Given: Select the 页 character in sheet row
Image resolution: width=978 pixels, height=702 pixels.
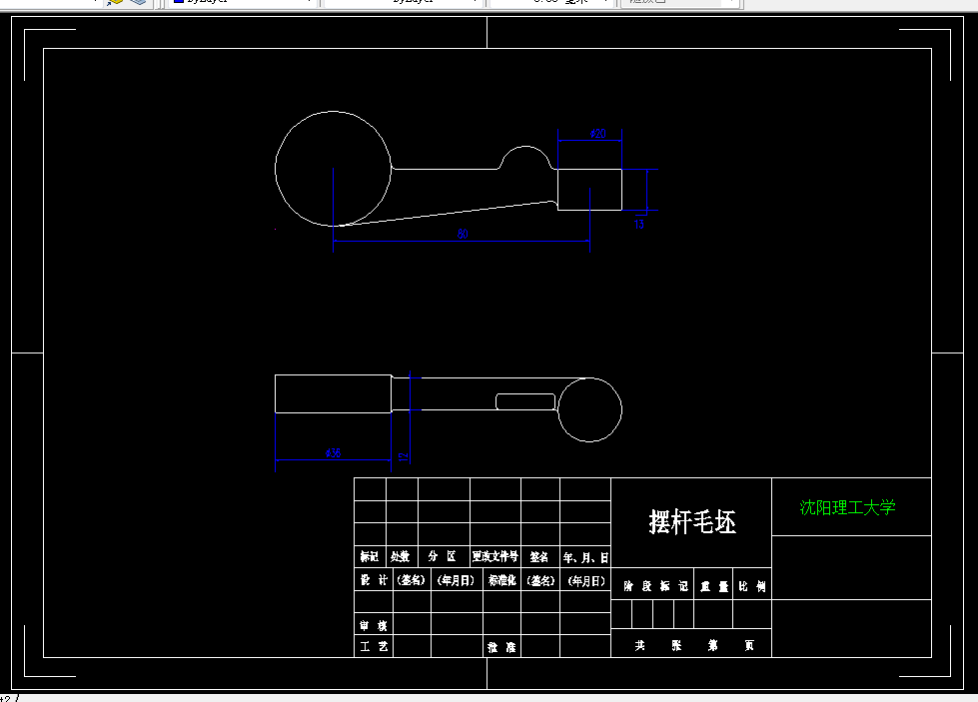Looking at the screenshot, I should coord(749,645).
